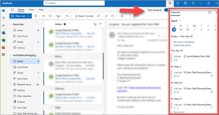Open the My Day calendar icon in title bar
Viewport: 219px width, 115px height.
pyautogui.click(x=170, y=3)
